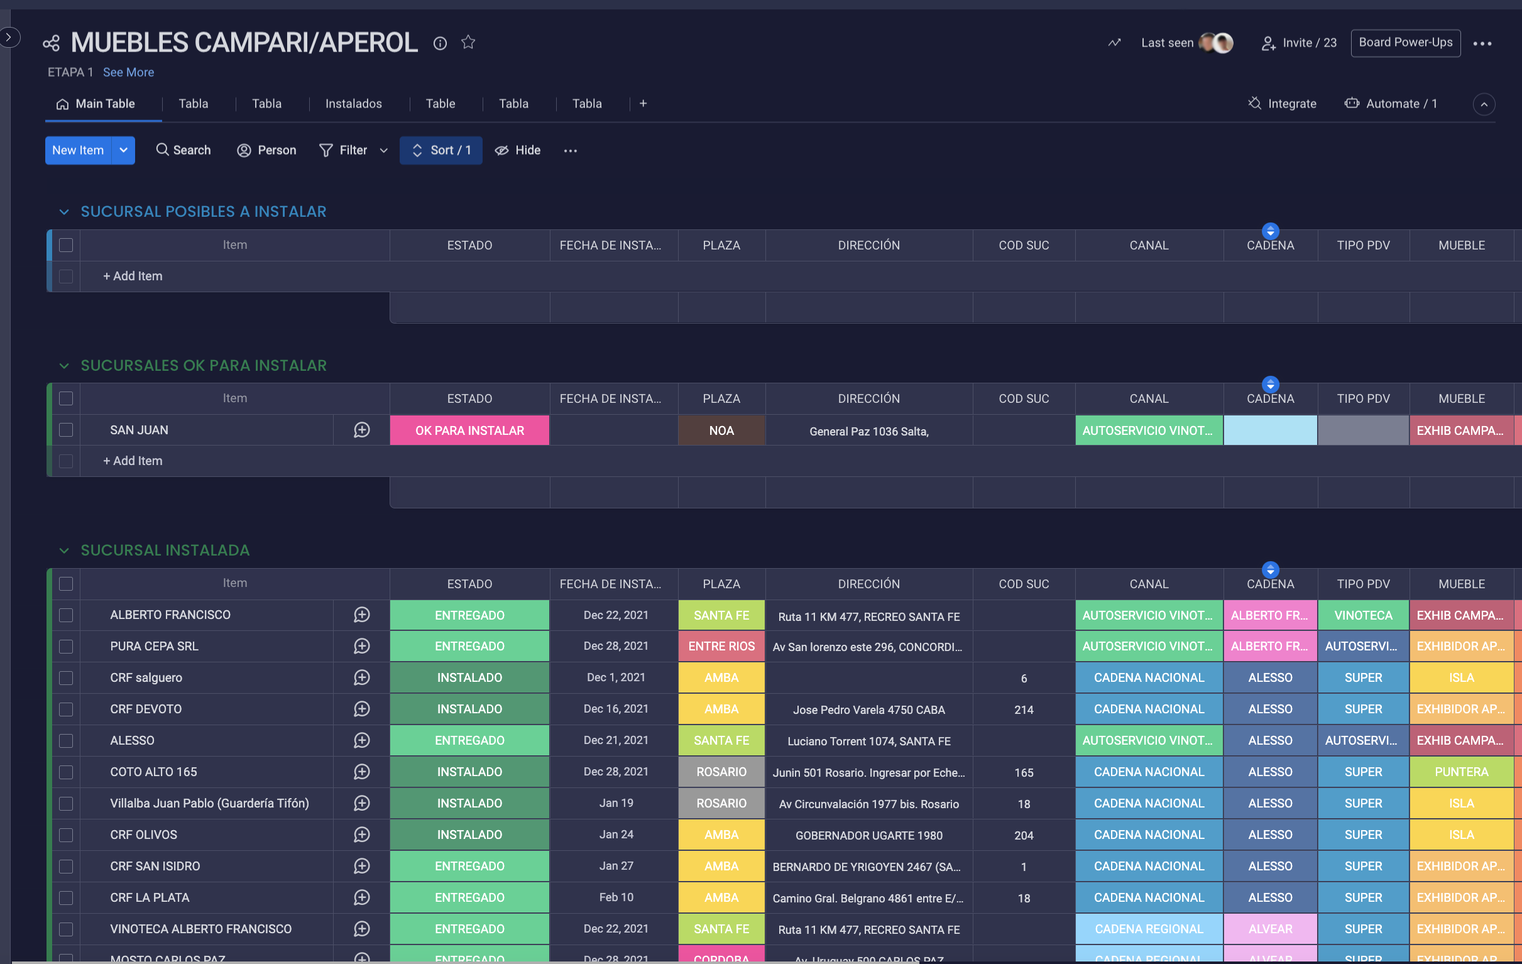
Task: Click the See More description link
Action: click(x=128, y=72)
